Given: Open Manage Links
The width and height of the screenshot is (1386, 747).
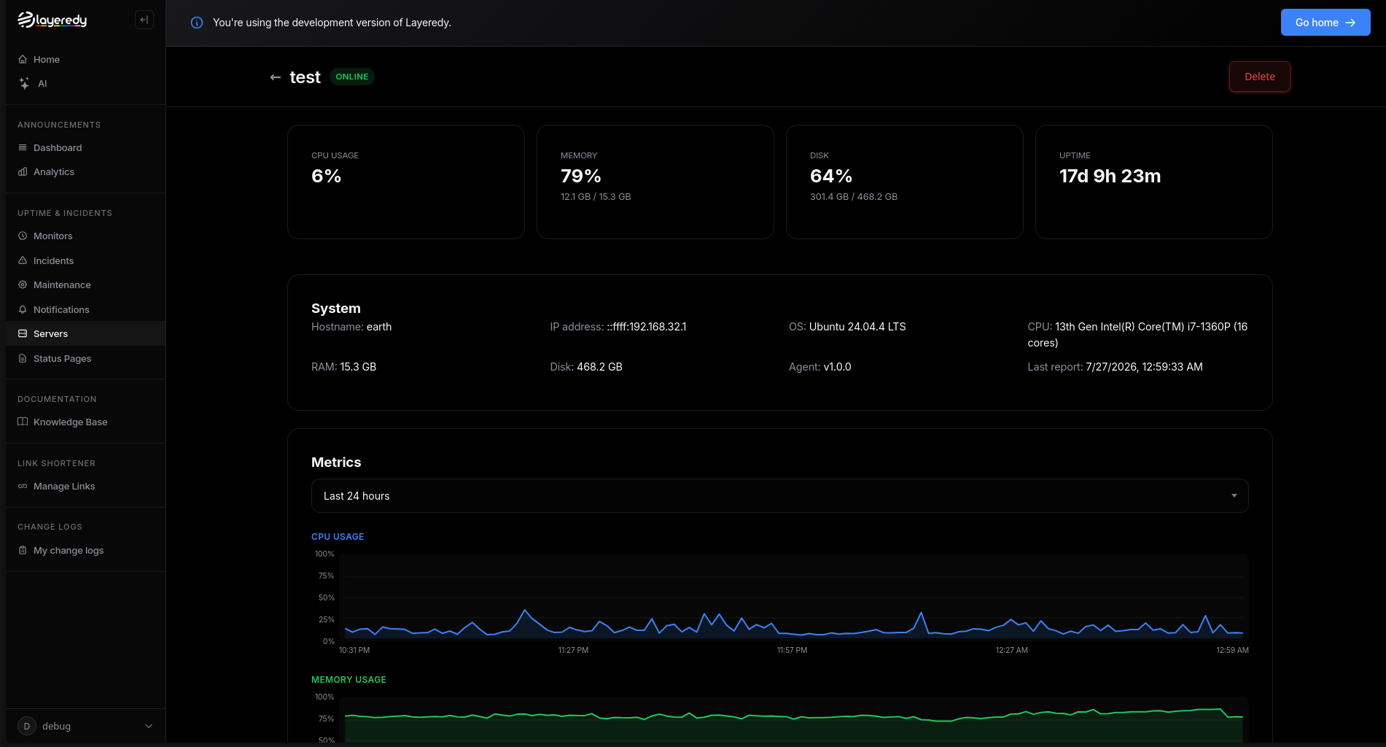Looking at the screenshot, I should (x=86, y=487).
